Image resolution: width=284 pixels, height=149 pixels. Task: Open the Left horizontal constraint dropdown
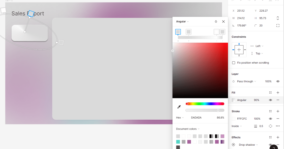[259, 46]
